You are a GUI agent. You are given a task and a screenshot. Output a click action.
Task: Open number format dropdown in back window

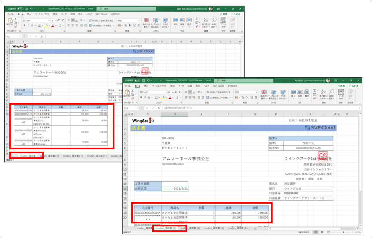[x=139, y=20]
